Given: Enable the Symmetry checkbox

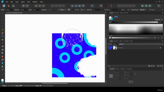Looking at the screenshot, I should click(103, 10).
